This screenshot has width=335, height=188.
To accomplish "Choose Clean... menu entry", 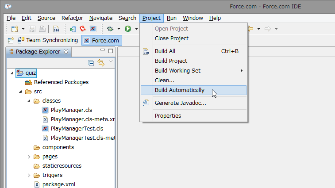I will coord(193,81).
